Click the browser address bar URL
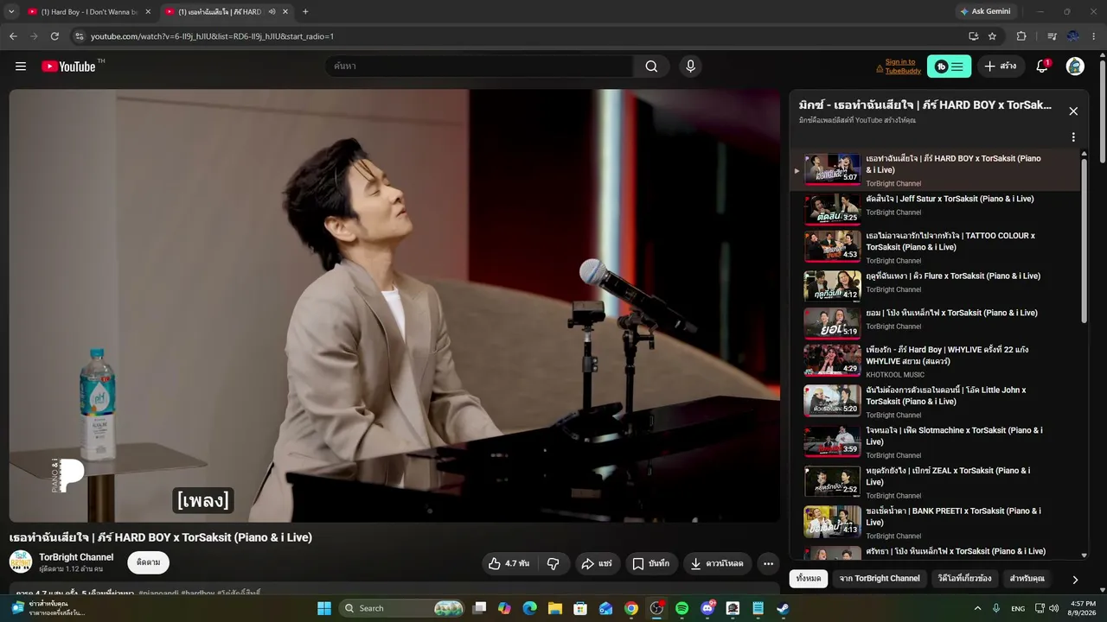1107x622 pixels. [213, 36]
